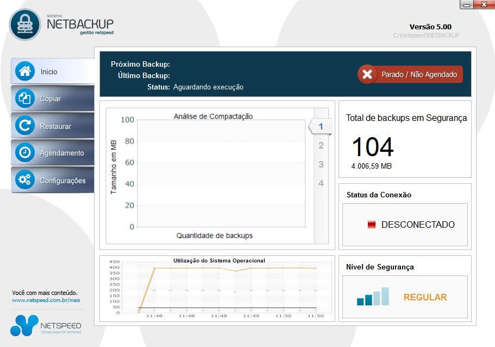495x347 pixels.
Task: Close the NetBackup window
Action: (484, 4)
